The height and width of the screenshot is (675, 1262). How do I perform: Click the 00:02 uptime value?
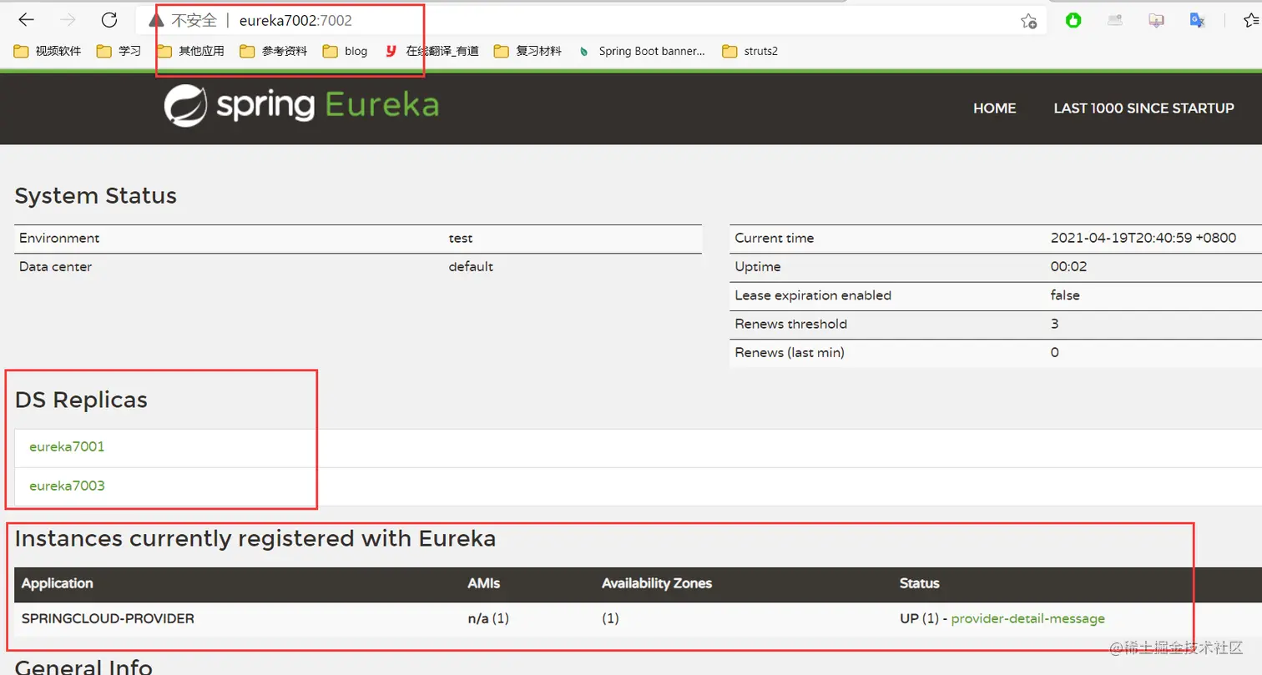tap(1068, 267)
